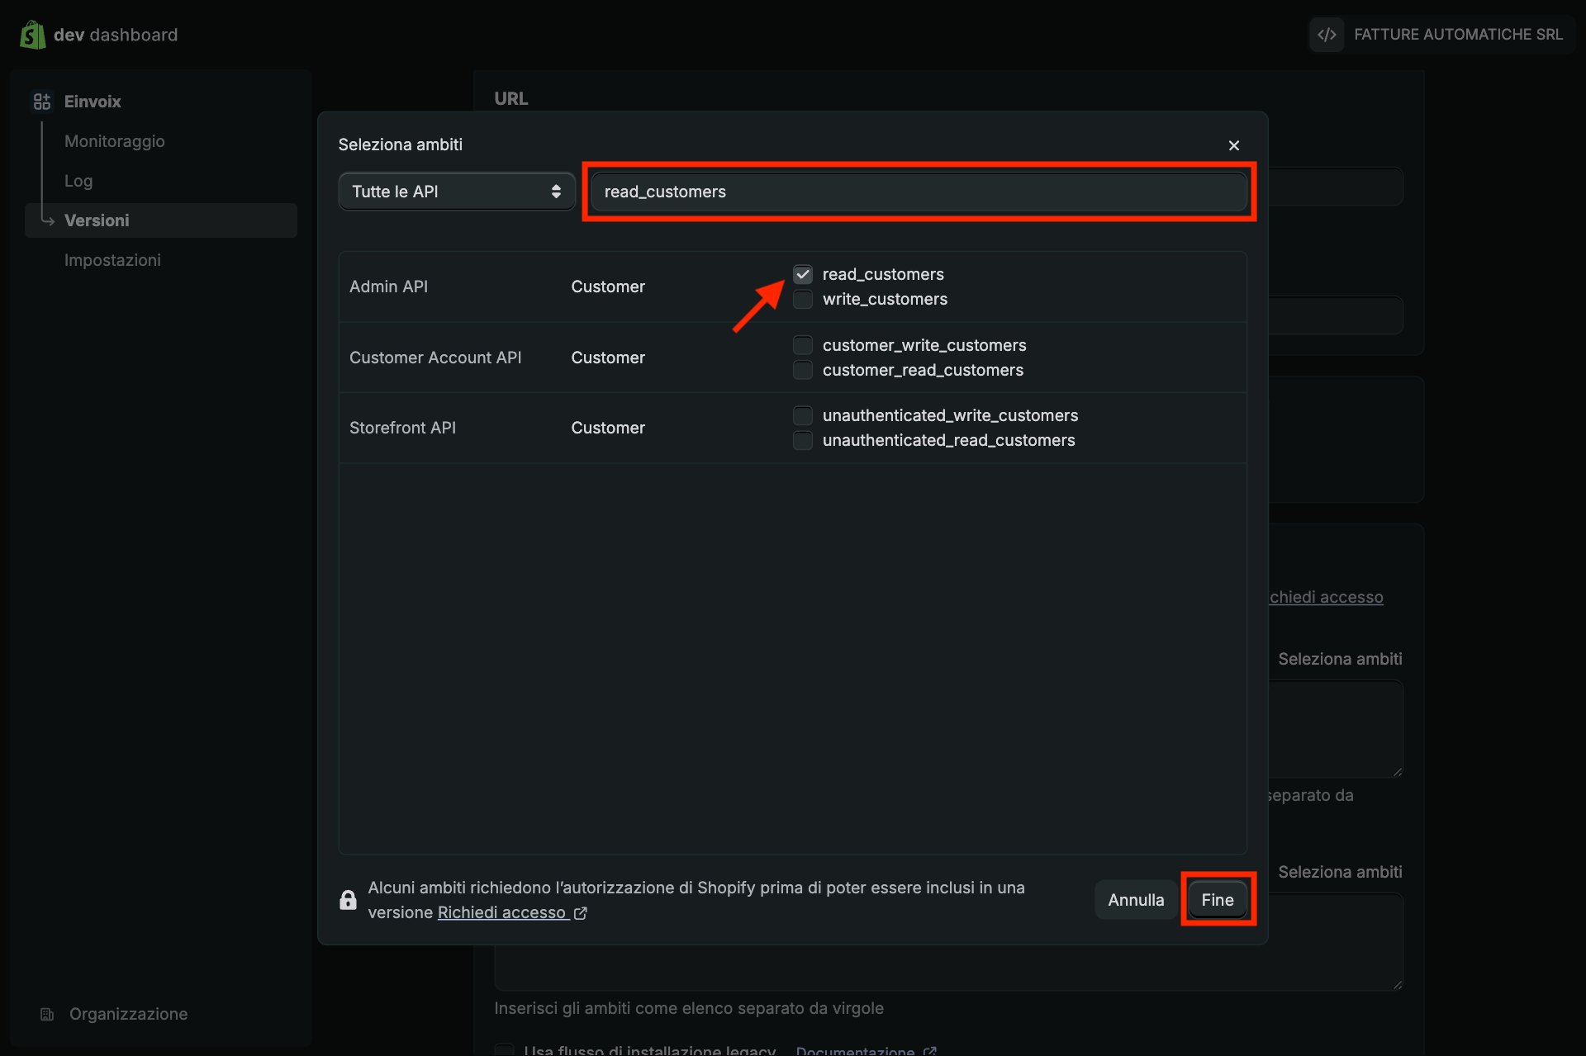This screenshot has width=1586, height=1056.
Task: Click the Seleziona ambiti dialog title
Action: point(401,144)
